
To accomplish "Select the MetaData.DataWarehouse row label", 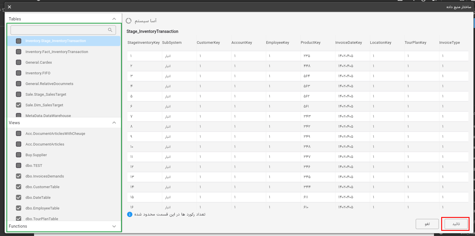I will coord(48,116).
